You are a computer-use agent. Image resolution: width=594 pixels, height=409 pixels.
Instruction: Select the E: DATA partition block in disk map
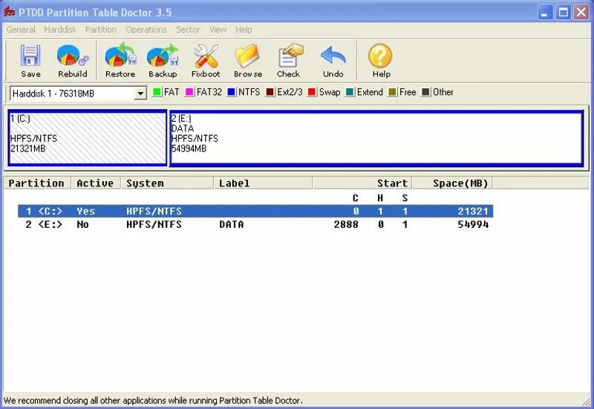tap(376, 138)
